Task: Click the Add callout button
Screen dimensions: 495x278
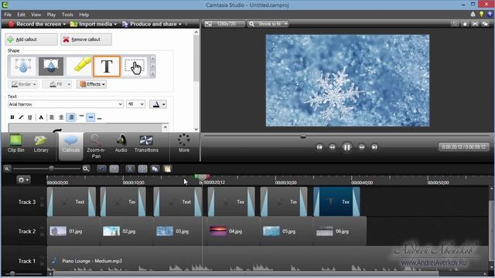Action: click(31, 39)
